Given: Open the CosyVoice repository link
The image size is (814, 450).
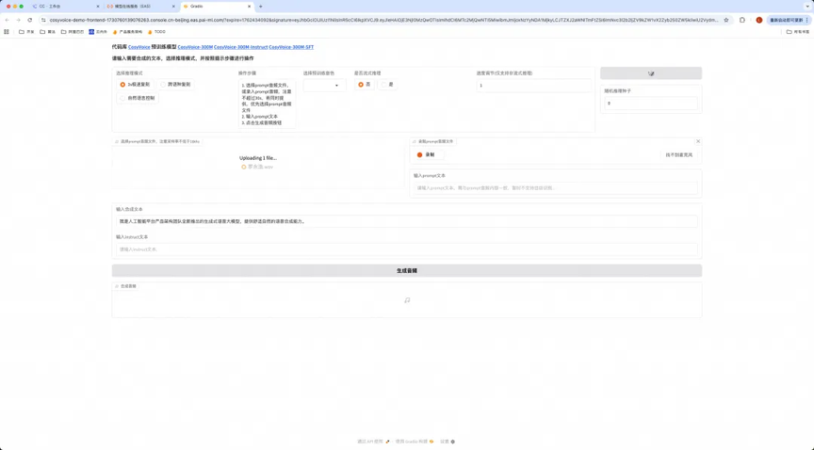Looking at the screenshot, I should pyautogui.click(x=139, y=47).
